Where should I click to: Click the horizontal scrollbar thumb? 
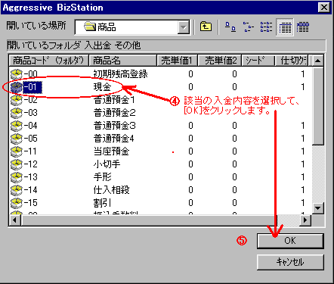click(149, 220)
